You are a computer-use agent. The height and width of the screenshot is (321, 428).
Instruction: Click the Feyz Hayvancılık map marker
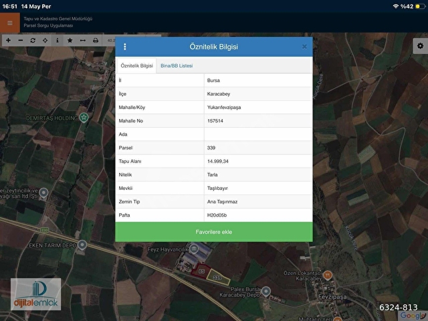coord(194,249)
